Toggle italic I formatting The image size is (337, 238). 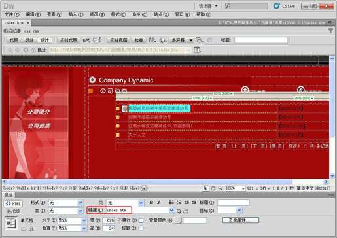coord(159,203)
